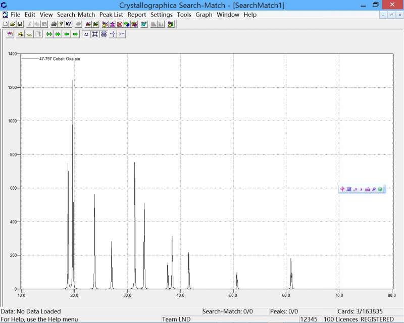Viewport: 404px width, 323px height.
Task: Toggle the grid display button
Action: [104, 34]
